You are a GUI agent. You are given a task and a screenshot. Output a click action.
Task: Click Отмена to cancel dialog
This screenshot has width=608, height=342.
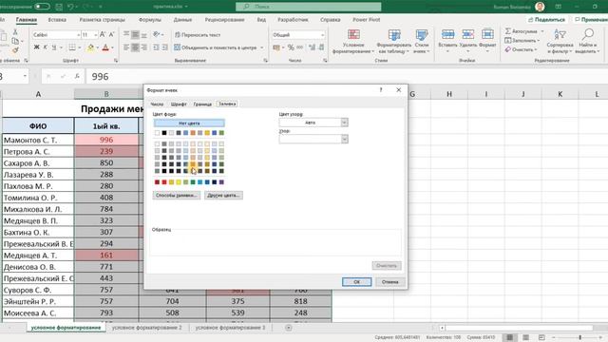tap(390, 282)
